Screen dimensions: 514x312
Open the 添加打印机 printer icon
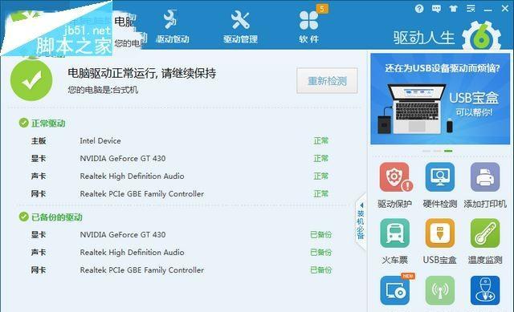[485, 177]
